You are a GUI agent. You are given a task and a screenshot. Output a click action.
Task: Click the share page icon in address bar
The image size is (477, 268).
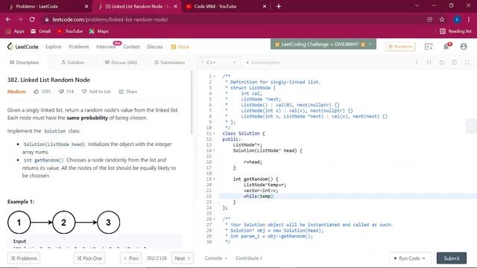click(x=429, y=19)
